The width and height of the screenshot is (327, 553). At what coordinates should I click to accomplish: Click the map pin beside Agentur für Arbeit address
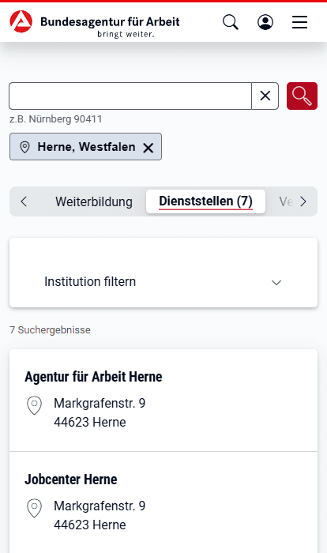(34, 405)
